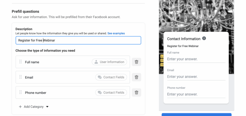Grab the Full name drag handle
The image size is (246, 116).
[x=20, y=62]
